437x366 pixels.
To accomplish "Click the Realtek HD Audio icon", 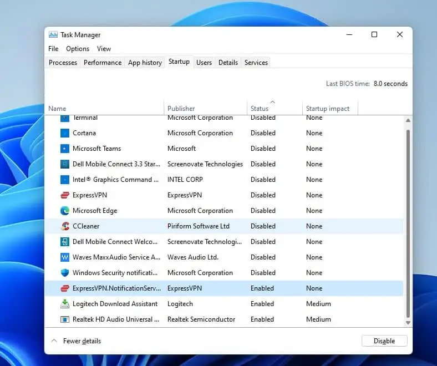I will coord(64,319).
